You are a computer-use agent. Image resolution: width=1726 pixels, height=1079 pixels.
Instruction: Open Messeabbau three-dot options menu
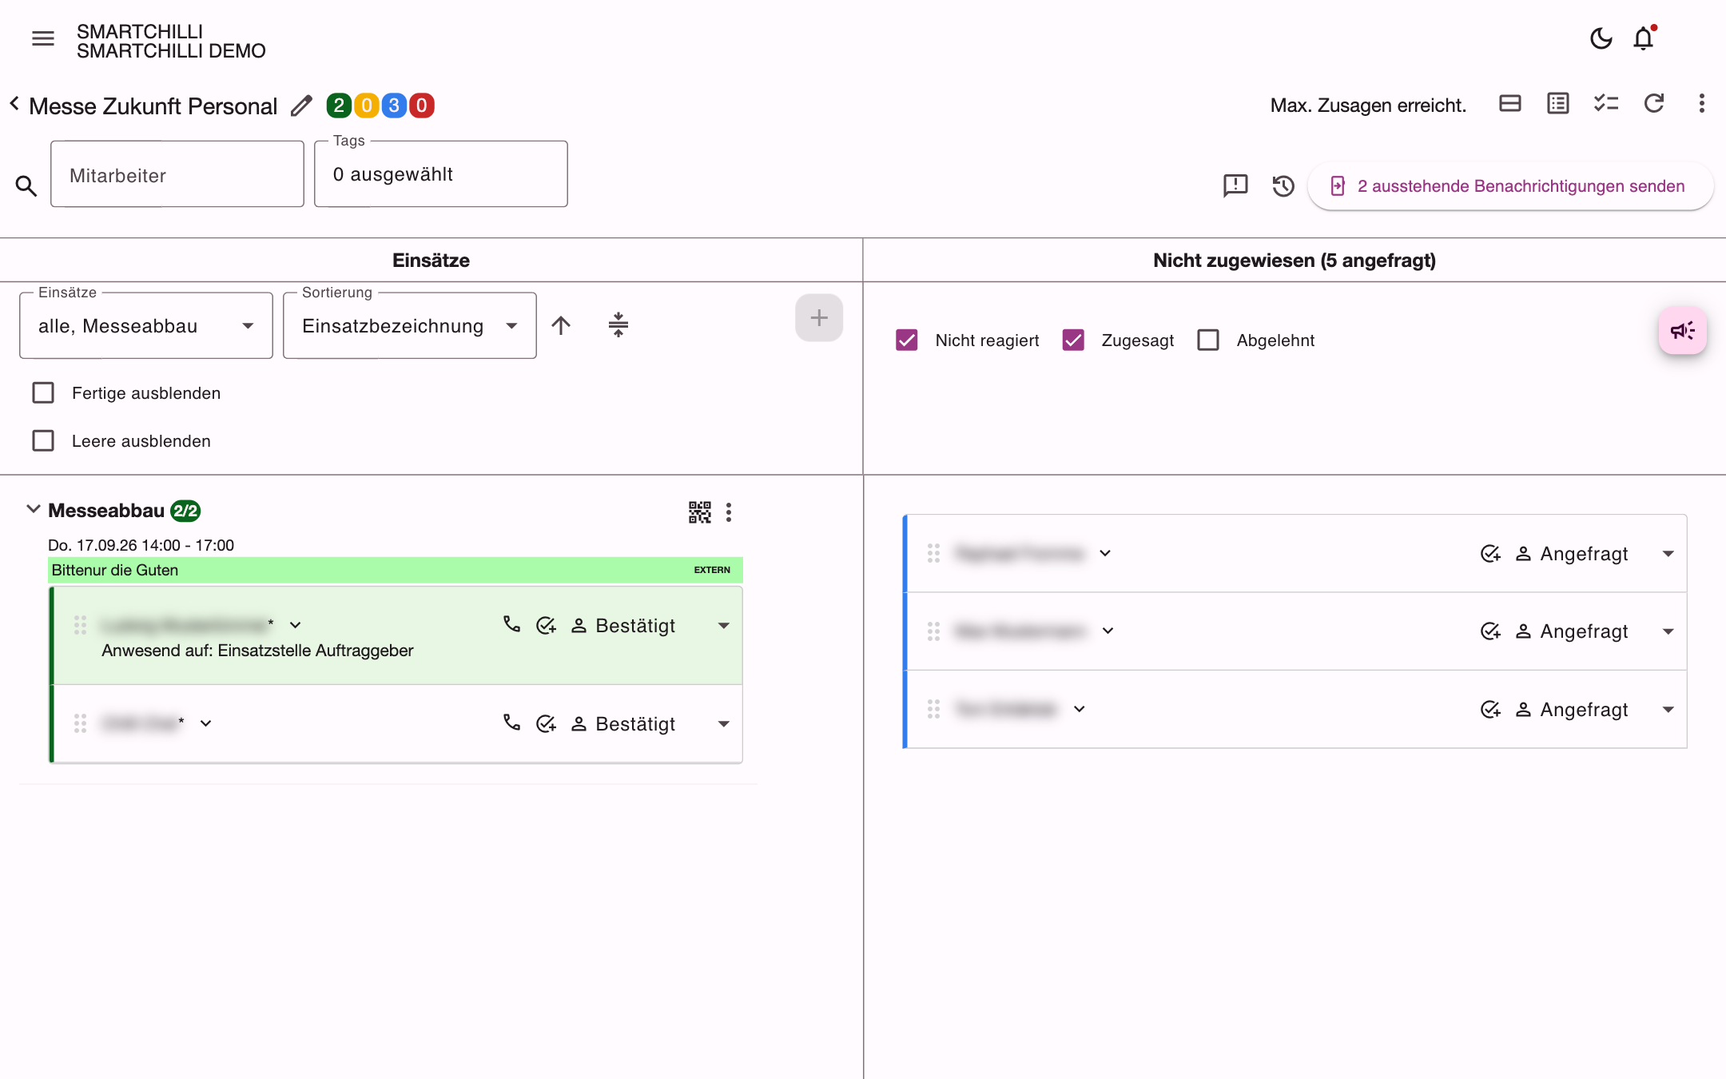pos(729,512)
